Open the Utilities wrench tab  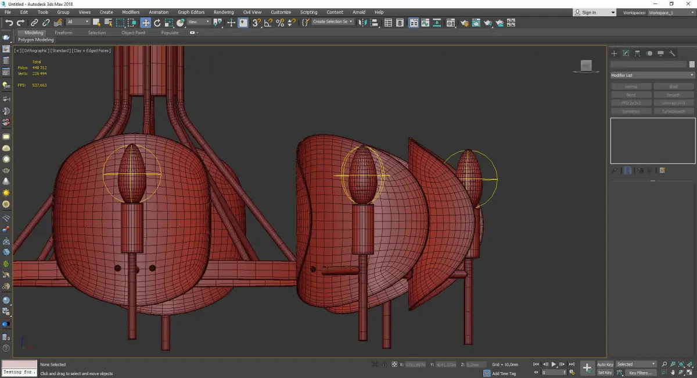[673, 54]
